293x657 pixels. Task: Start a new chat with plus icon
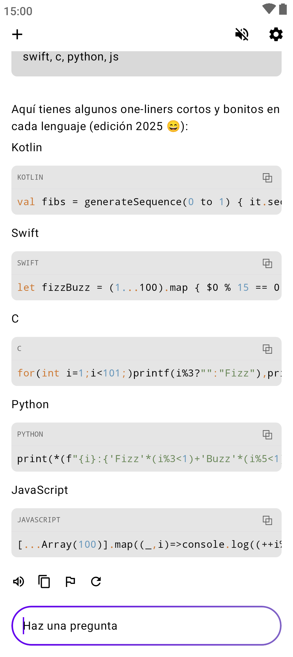[x=17, y=34]
